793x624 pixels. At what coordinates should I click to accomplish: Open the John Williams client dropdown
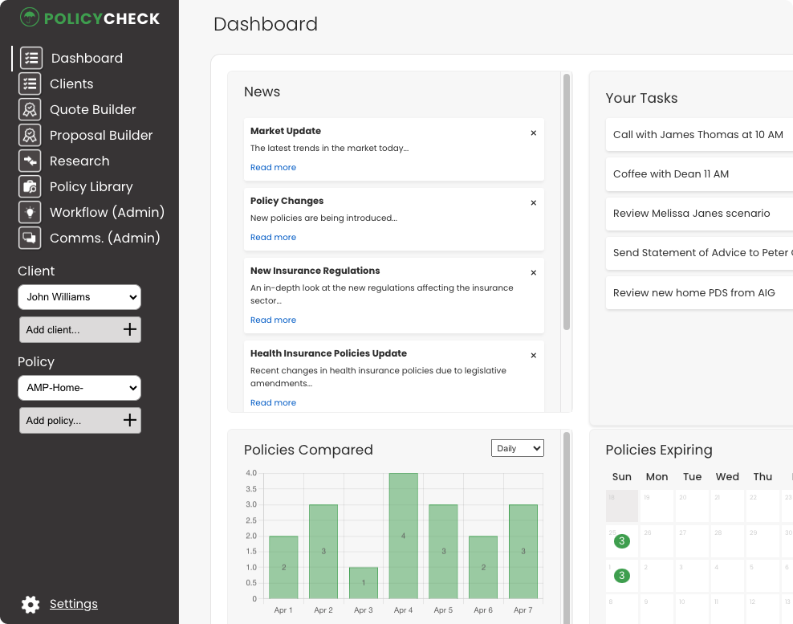(79, 297)
